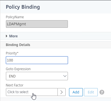This screenshot has height=101, width=111.
Task: Click the header bar beside Policy Binding
Action: point(75,7)
